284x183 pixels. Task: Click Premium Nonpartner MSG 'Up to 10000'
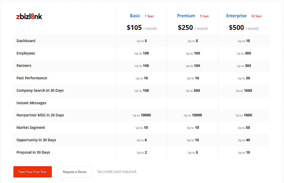(x=193, y=115)
